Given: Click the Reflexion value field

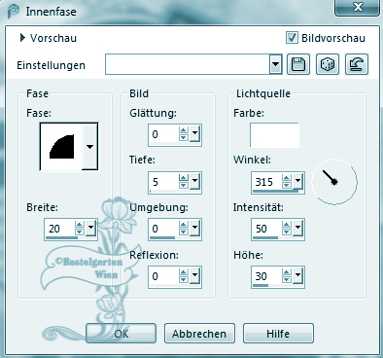Looking at the screenshot, I should point(163,276).
